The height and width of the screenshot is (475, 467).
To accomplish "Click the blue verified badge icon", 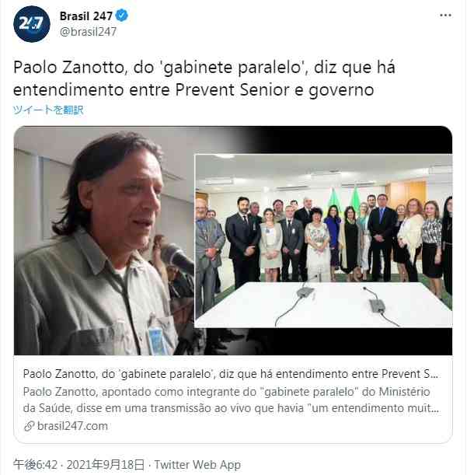I will 122,16.
